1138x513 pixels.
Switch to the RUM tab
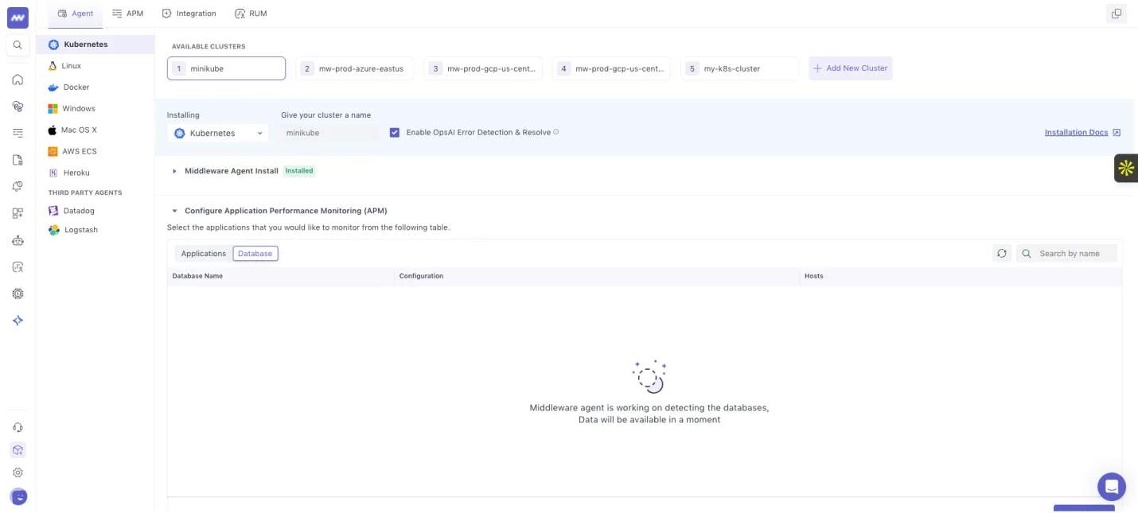[x=251, y=14]
